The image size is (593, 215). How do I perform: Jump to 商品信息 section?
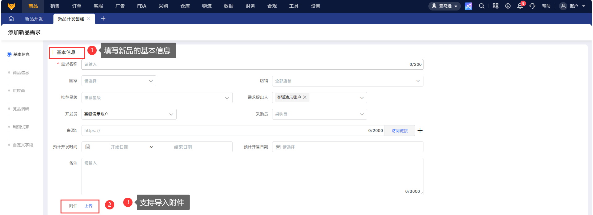(x=21, y=73)
